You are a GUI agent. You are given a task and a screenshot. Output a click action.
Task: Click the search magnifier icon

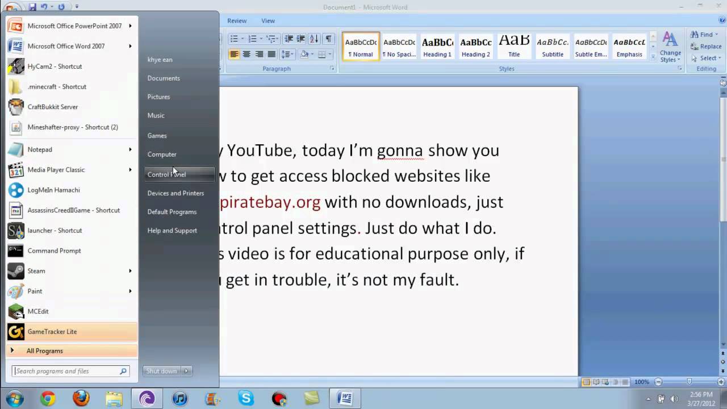coord(123,371)
